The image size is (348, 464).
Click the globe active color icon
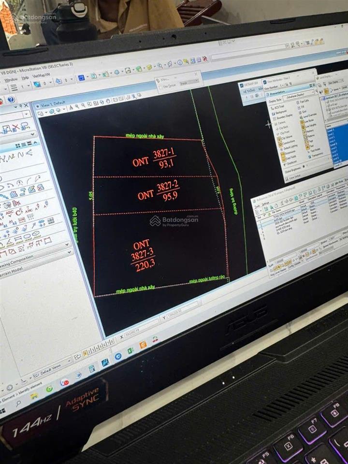(37, 84)
